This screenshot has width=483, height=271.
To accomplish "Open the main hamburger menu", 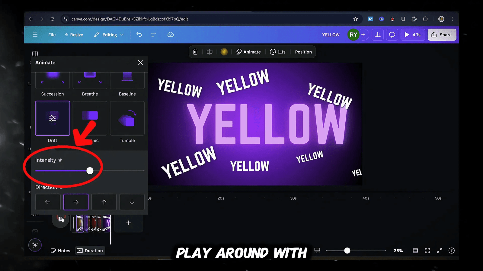I will click(35, 35).
